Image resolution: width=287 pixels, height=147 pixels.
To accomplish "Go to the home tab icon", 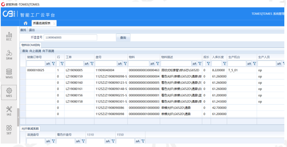I will (x=26, y=23).
